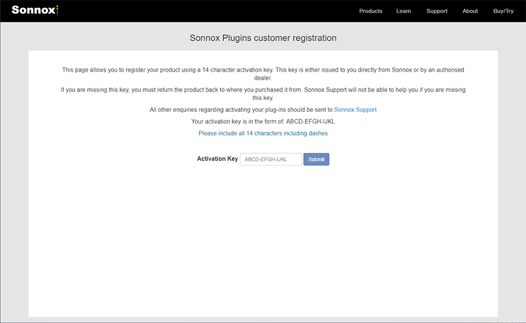Focus the Activation Key input field
The height and width of the screenshot is (323, 526).
271,159
